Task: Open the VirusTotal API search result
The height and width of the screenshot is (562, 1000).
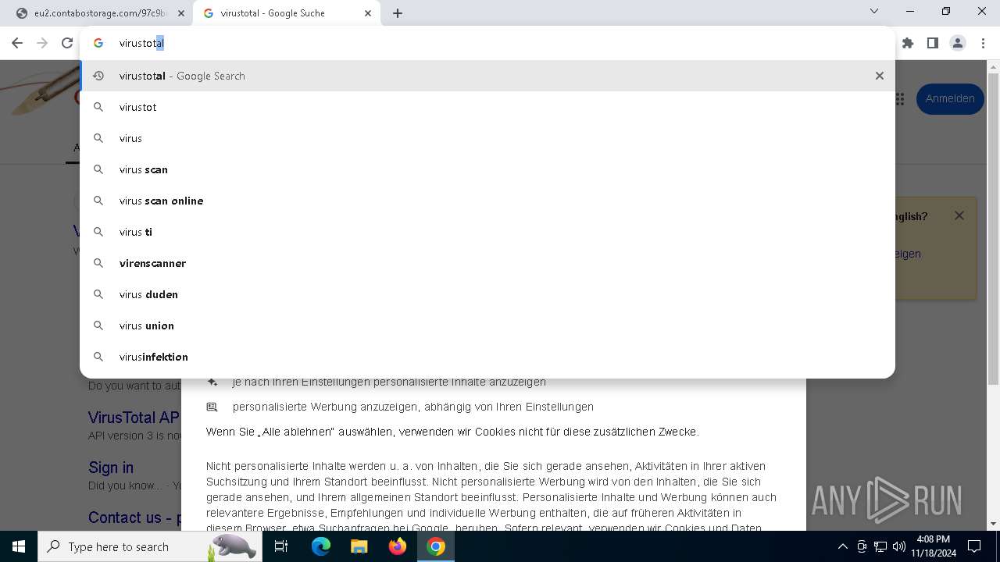Action: pos(134,418)
